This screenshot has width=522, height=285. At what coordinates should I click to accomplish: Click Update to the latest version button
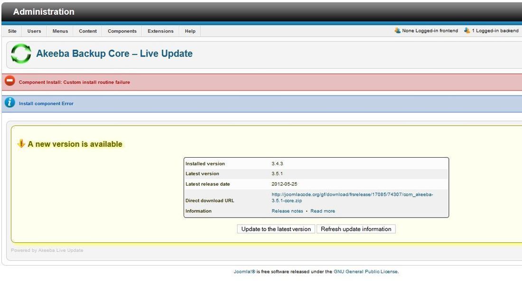point(276,229)
